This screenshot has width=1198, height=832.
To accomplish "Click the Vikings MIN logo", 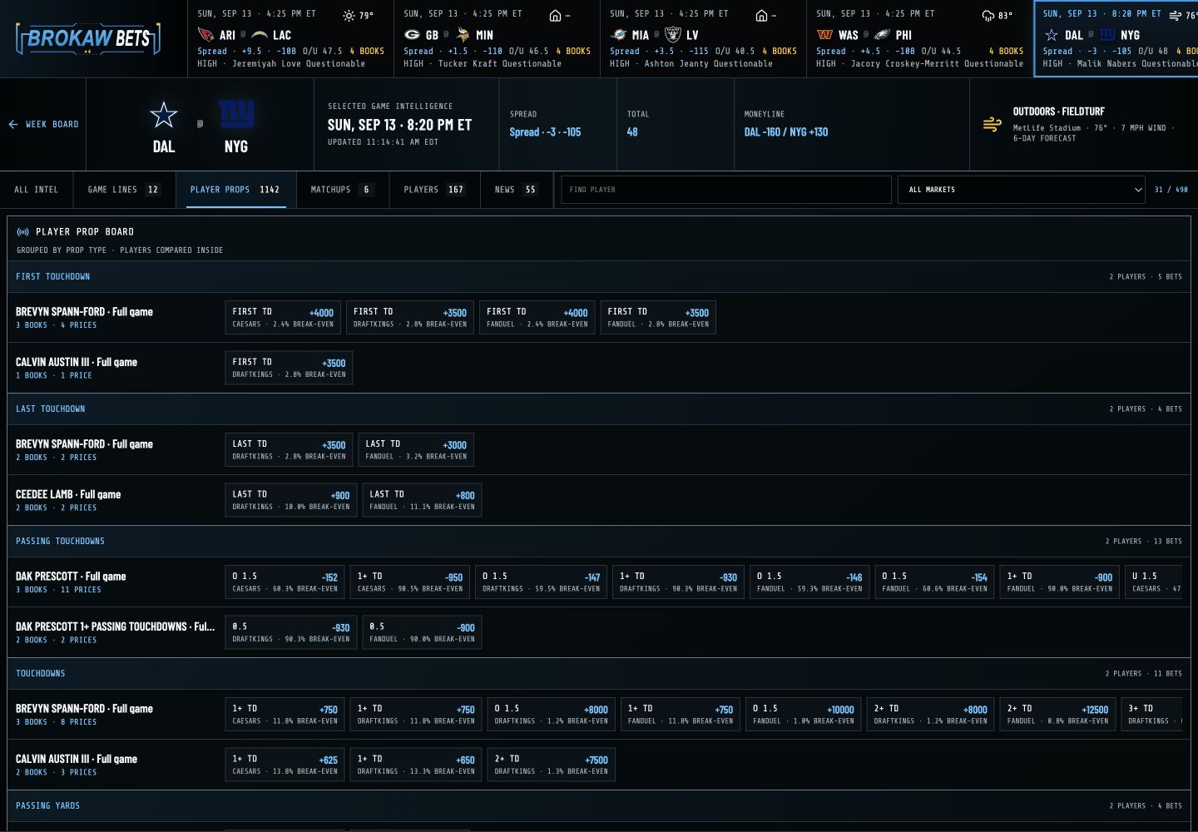I will (x=463, y=35).
